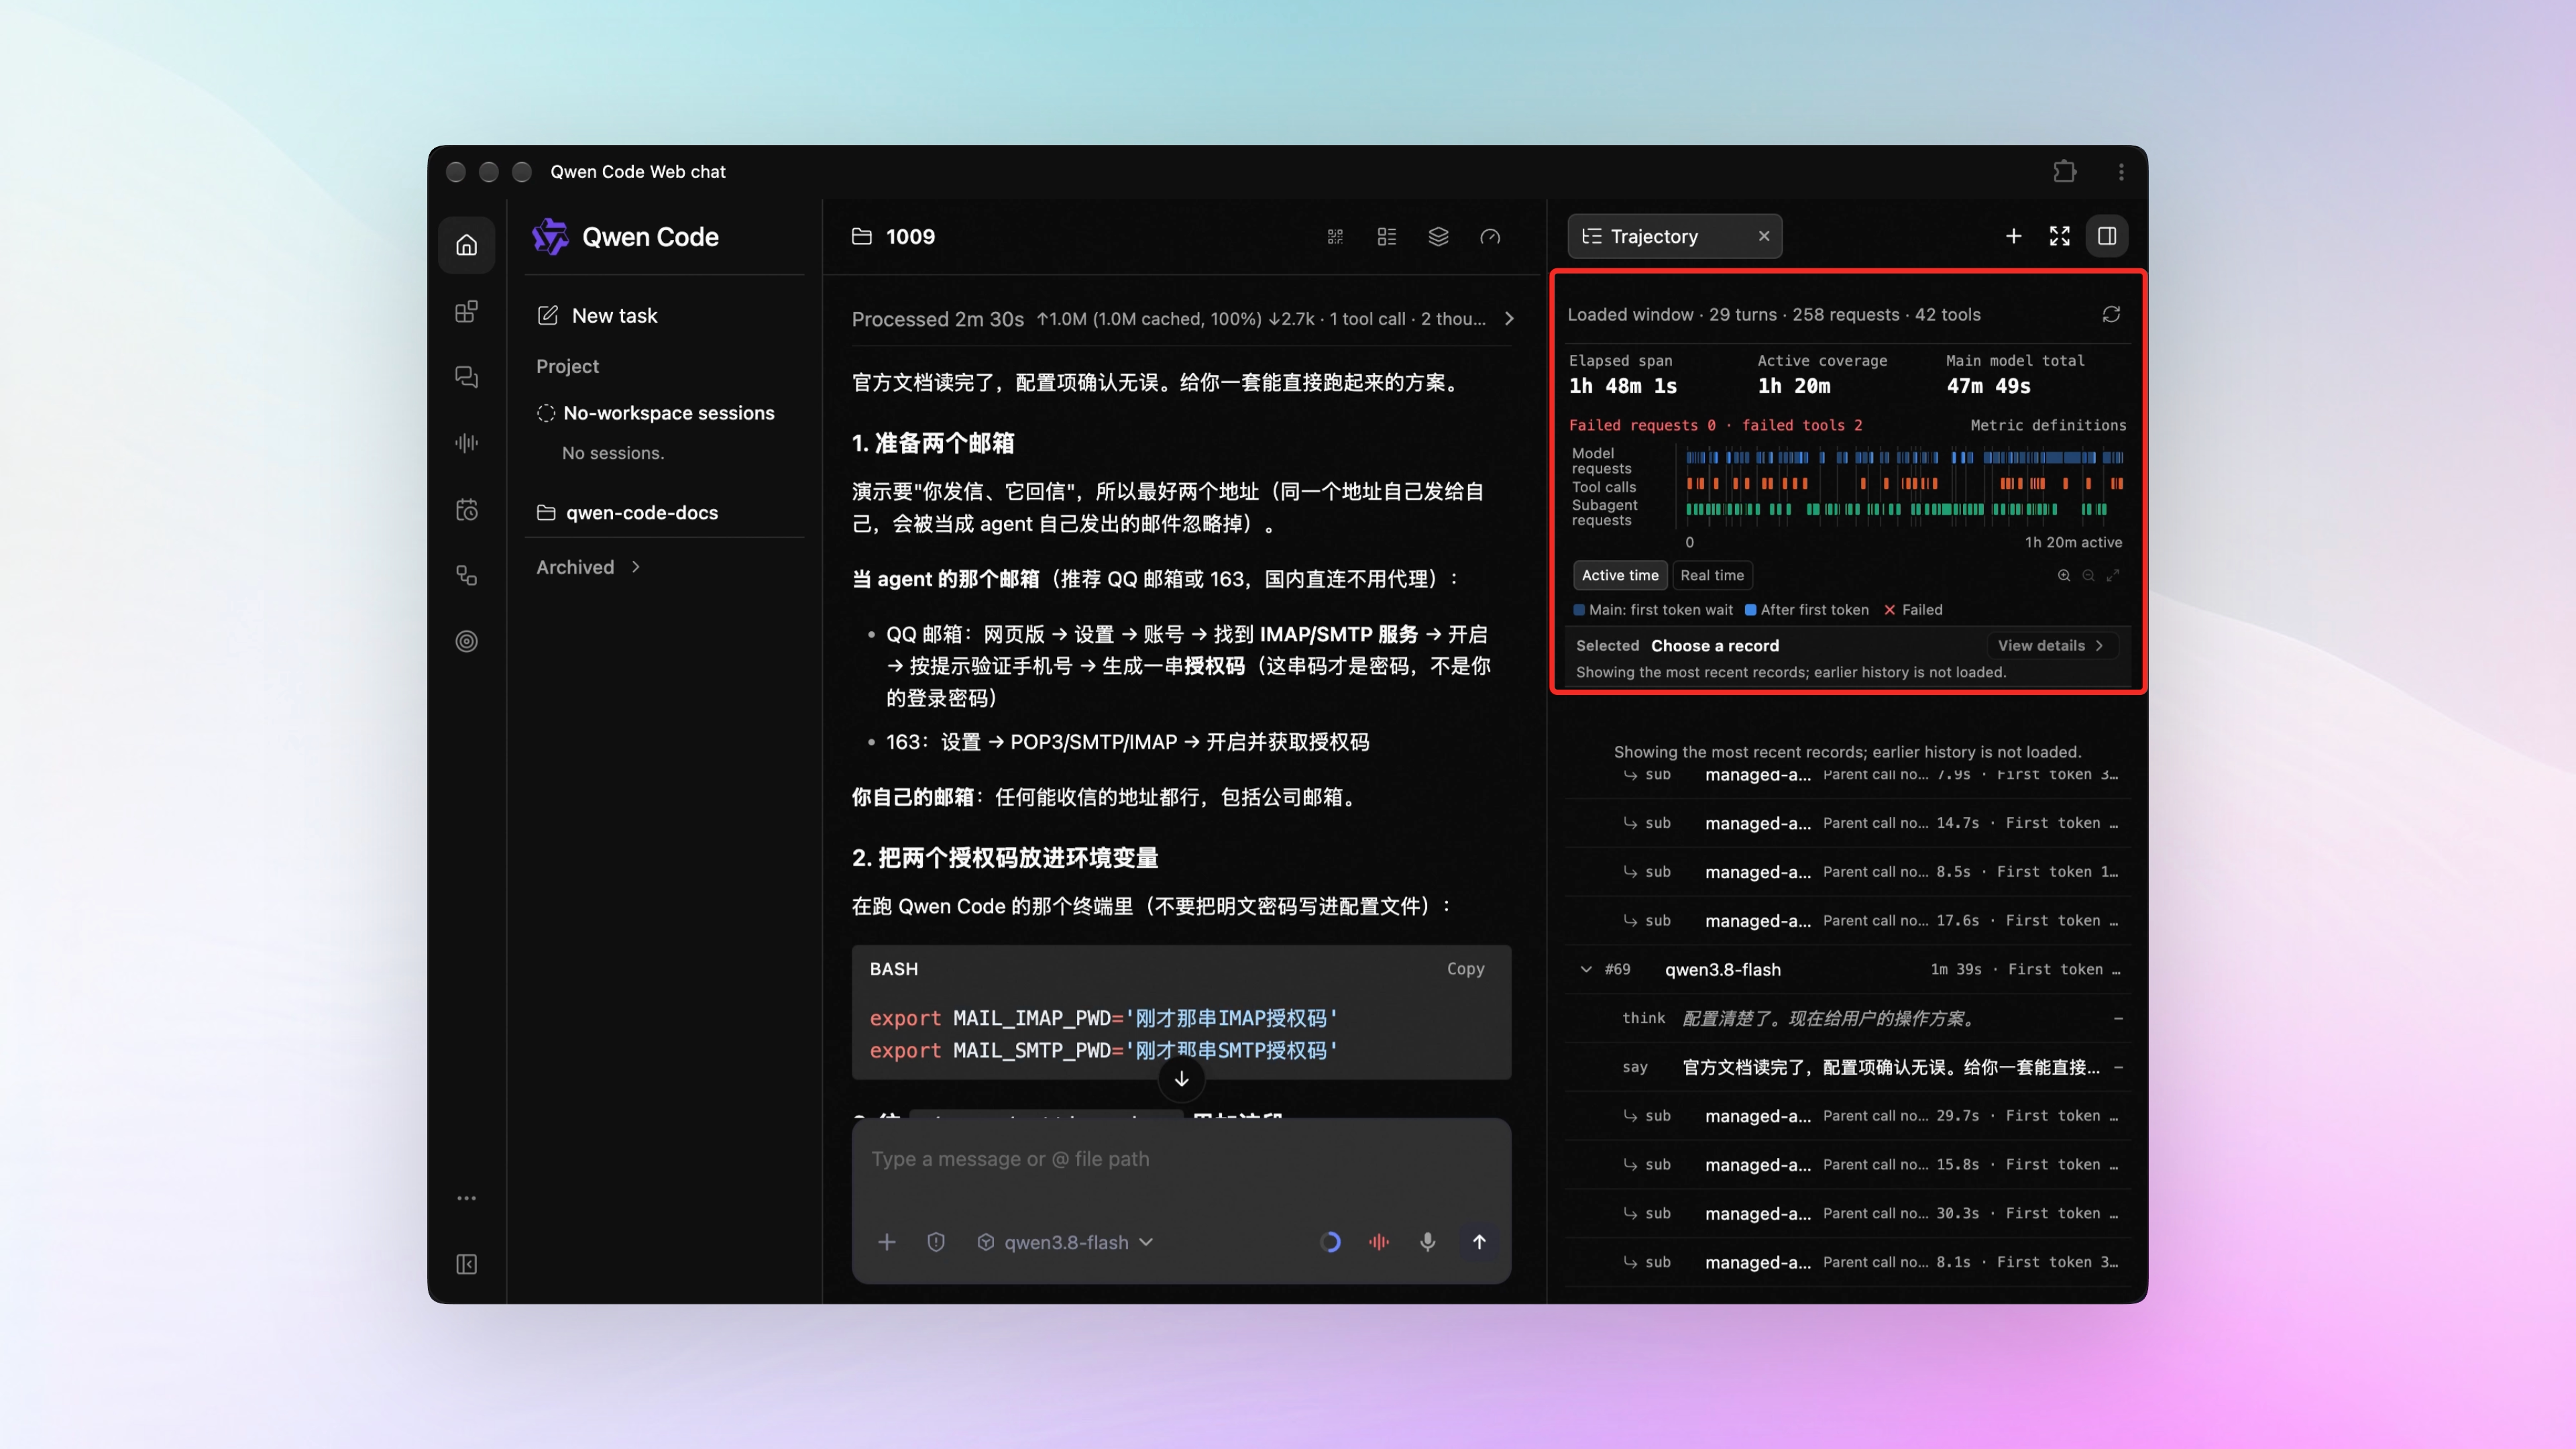The height and width of the screenshot is (1449, 2576).
Task: Open the apps grid sidebar icon
Action: click(x=466, y=311)
